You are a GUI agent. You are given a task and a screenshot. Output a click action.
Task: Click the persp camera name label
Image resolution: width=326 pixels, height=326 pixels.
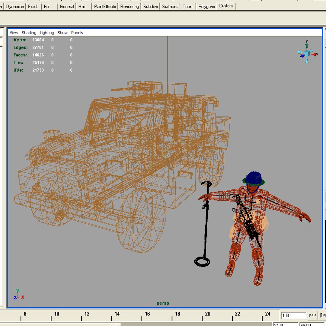pos(163,303)
